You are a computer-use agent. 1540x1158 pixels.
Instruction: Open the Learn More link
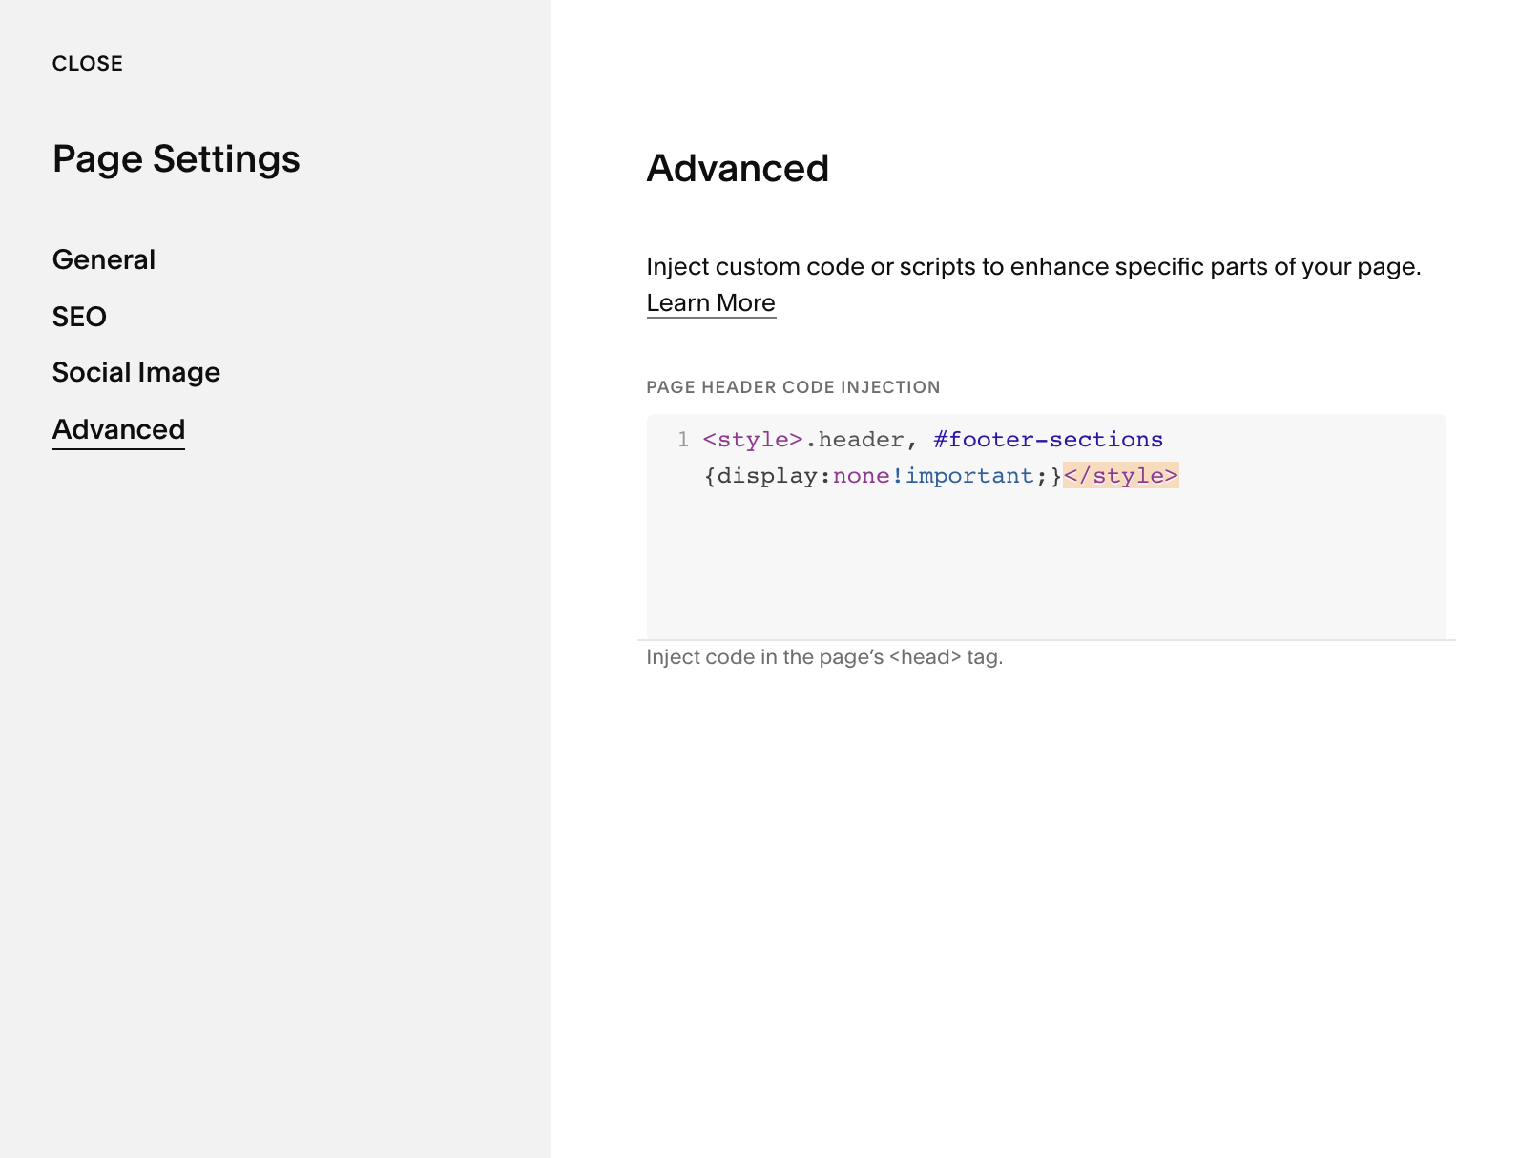point(711,302)
